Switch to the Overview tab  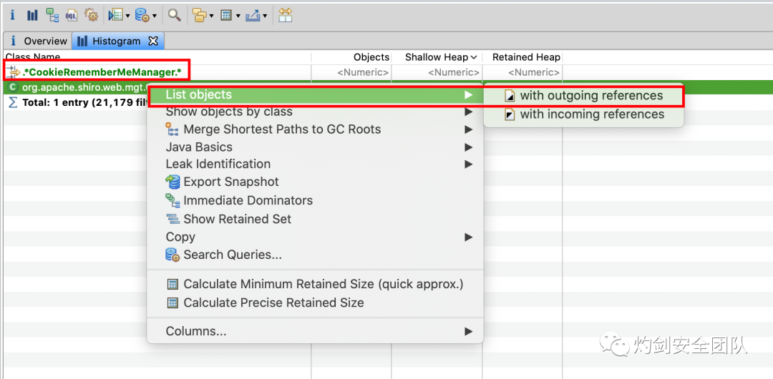tap(39, 41)
